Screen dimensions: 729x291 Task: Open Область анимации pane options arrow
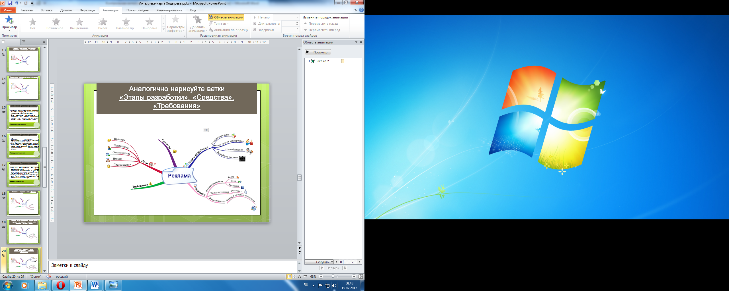pos(356,42)
